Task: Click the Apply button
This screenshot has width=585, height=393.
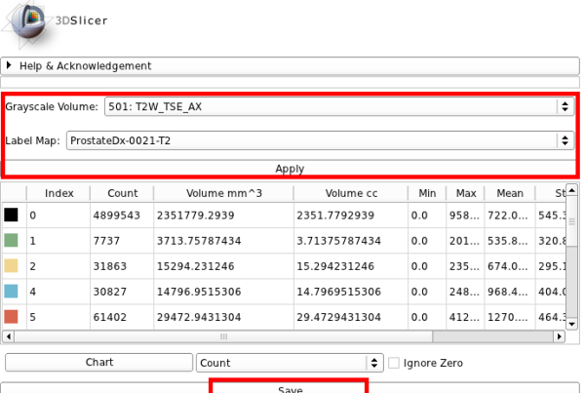Action: [x=290, y=169]
